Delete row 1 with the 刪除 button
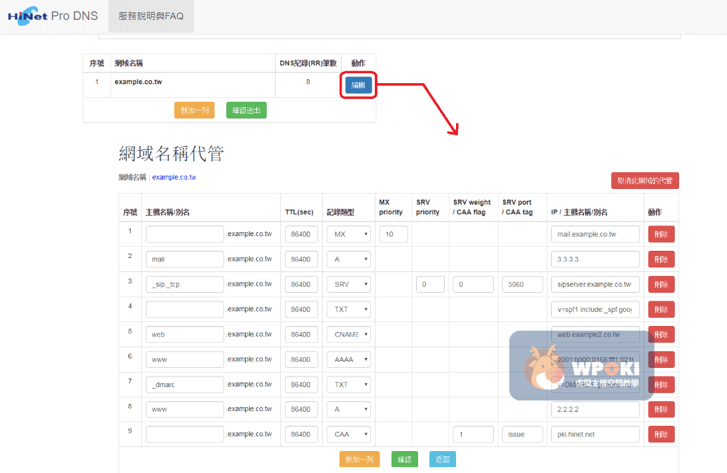This screenshot has width=727, height=473. (661, 234)
